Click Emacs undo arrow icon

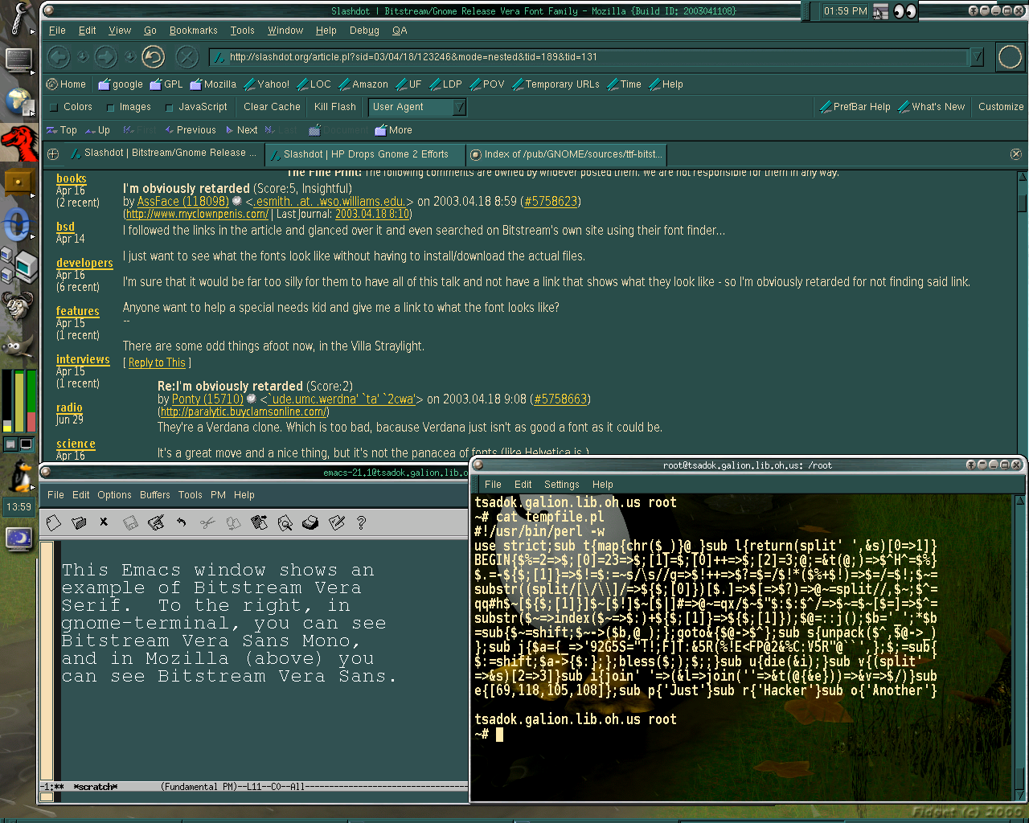(182, 523)
